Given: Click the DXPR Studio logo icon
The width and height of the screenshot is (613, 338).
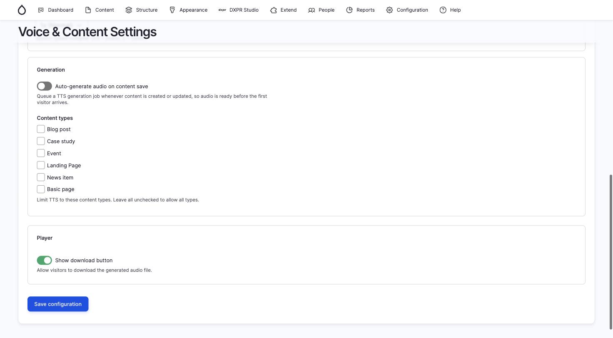Looking at the screenshot, I should pos(222,10).
